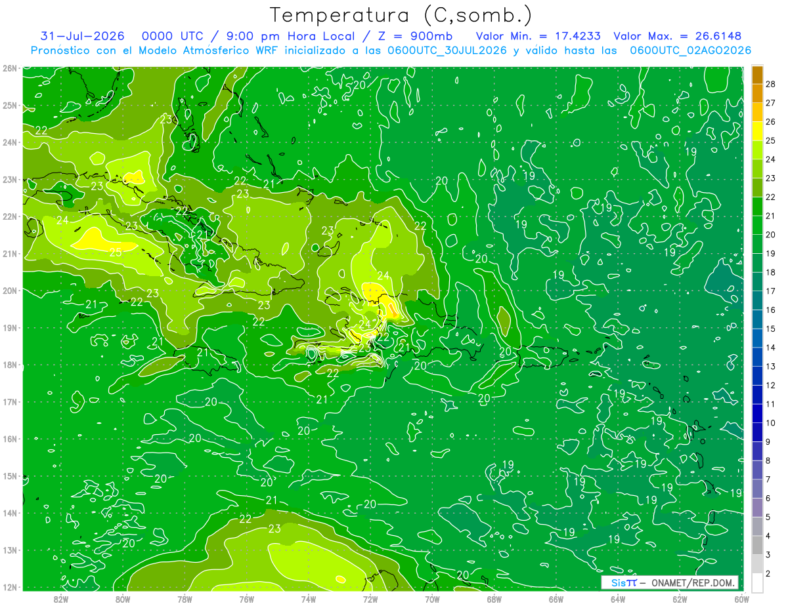Screen dimensions: 788x608
Task: Click the title 'Temperatura (C,somb.)'
Action: tap(401, 15)
